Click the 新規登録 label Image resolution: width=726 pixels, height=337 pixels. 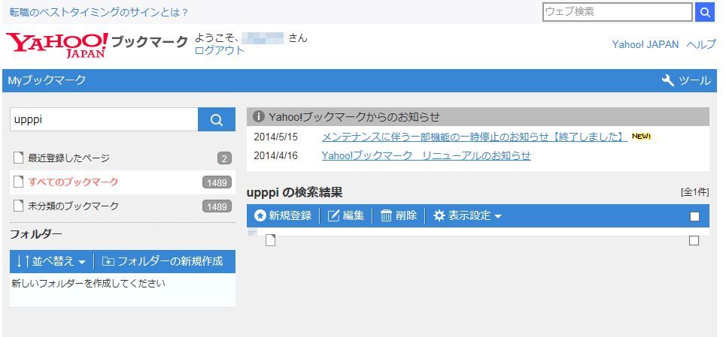pos(290,215)
